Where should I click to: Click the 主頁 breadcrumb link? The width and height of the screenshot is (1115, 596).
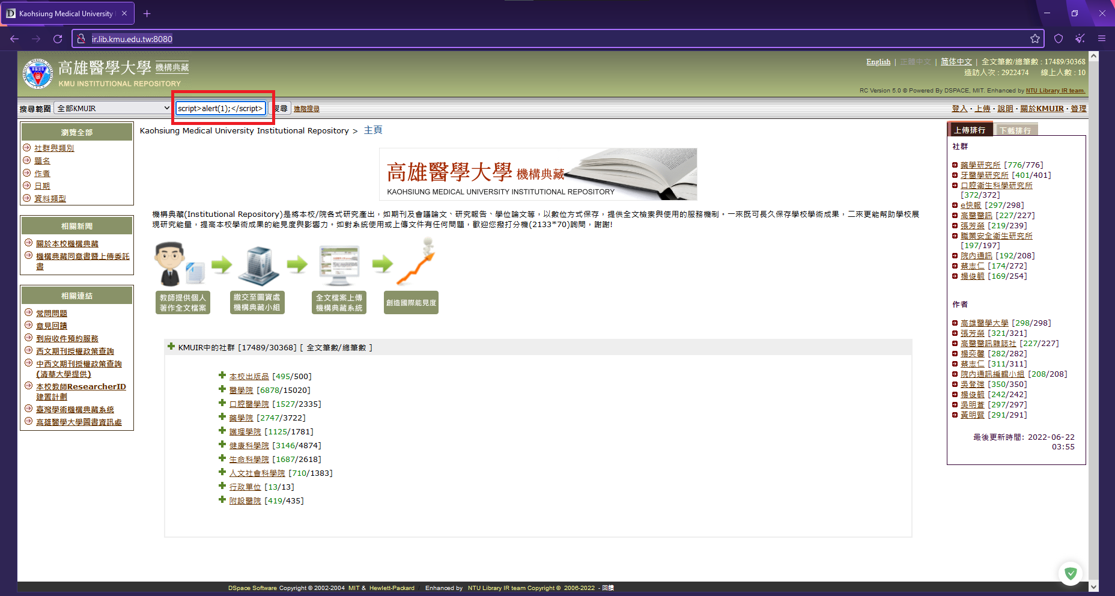[373, 130]
